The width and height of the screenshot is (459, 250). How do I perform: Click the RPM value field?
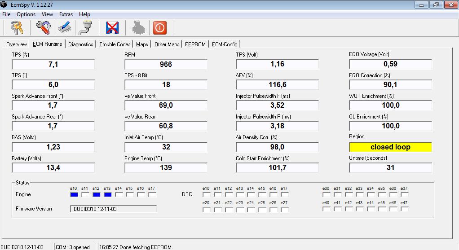point(166,65)
